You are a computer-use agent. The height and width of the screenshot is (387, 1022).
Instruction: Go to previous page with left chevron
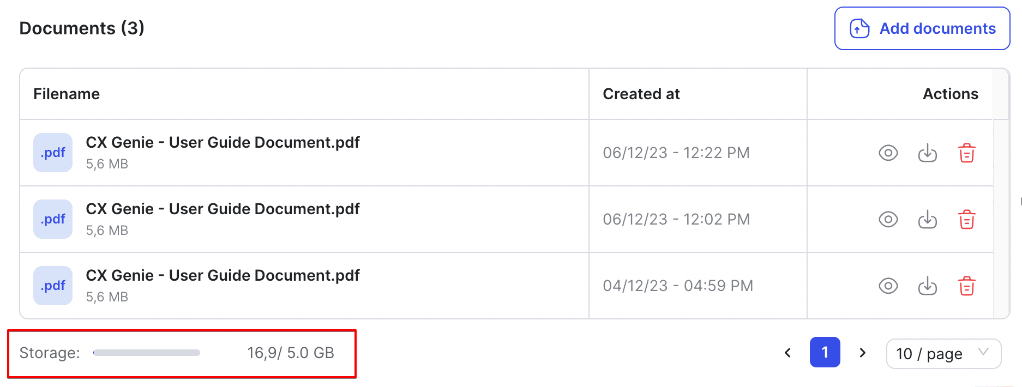(787, 353)
